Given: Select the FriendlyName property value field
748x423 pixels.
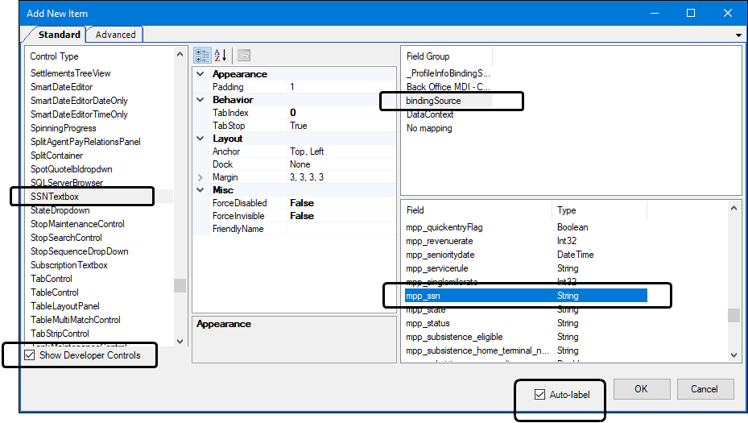Looking at the screenshot, I should coord(341,229).
